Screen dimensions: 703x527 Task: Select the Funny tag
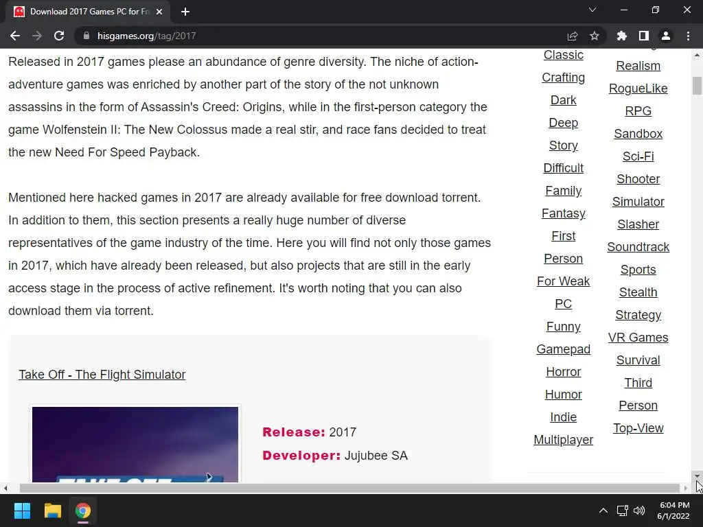[564, 327]
